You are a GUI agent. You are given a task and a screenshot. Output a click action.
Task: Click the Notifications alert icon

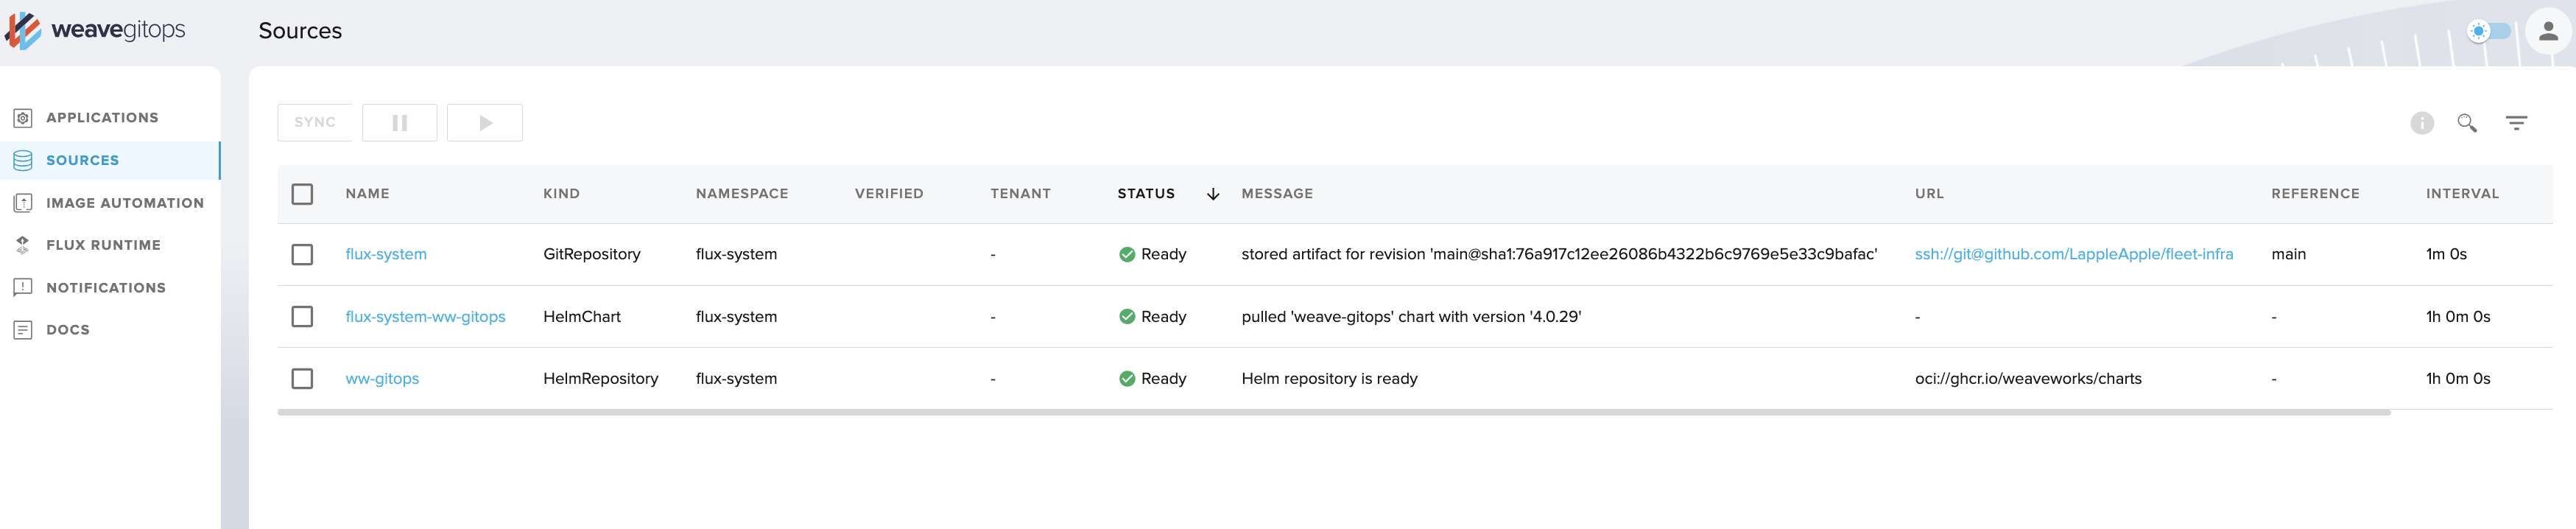click(x=23, y=288)
